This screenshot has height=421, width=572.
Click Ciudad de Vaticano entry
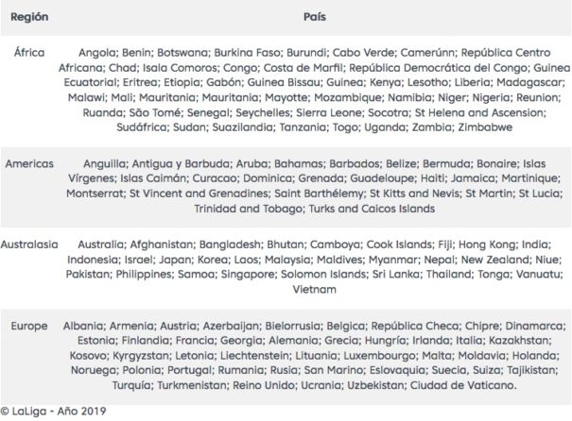coord(463,385)
